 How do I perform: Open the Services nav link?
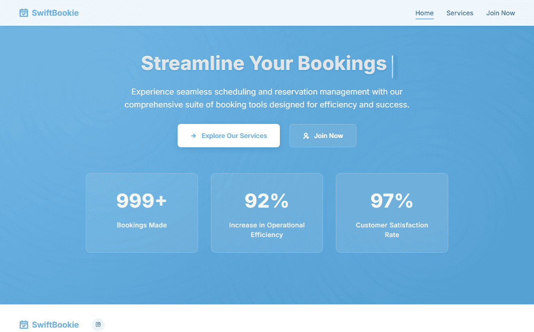[459, 13]
